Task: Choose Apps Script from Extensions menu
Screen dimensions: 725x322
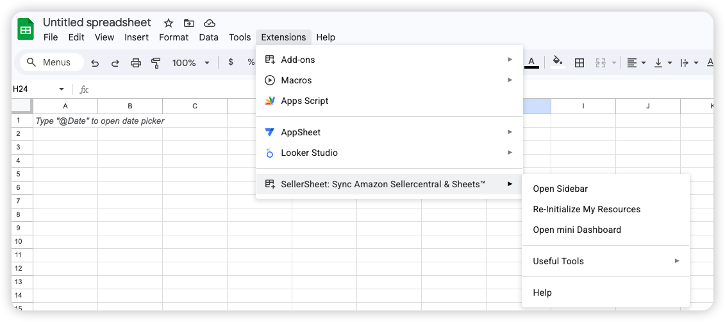Action: pyautogui.click(x=304, y=101)
